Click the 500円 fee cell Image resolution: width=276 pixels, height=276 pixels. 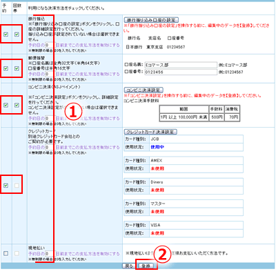[x=217, y=117]
